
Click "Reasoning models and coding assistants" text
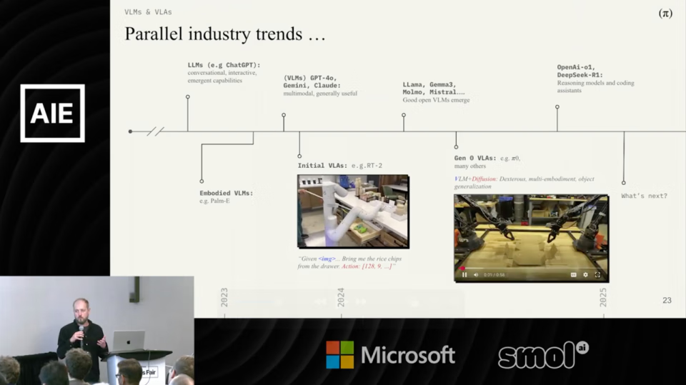pyautogui.click(x=595, y=86)
